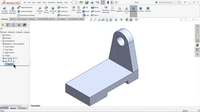Image resolution: width=200 pixels, height=112 pixels.
Task: Select the Rib feature tool
Action: pyautogui.click(x=85, y=7)
